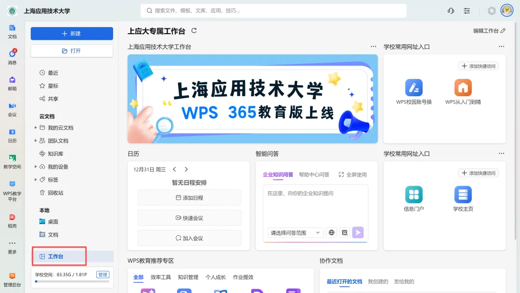The height and width of the screenshot is (293, 520).
Task: Open 管理后台 in sidebar
Action: 12,280
